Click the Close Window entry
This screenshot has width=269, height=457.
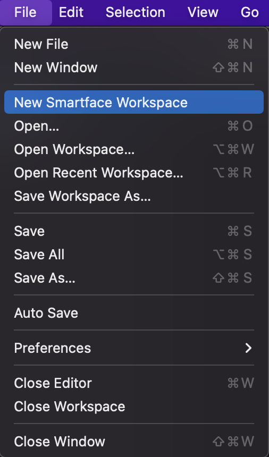[x=134, y=441]
